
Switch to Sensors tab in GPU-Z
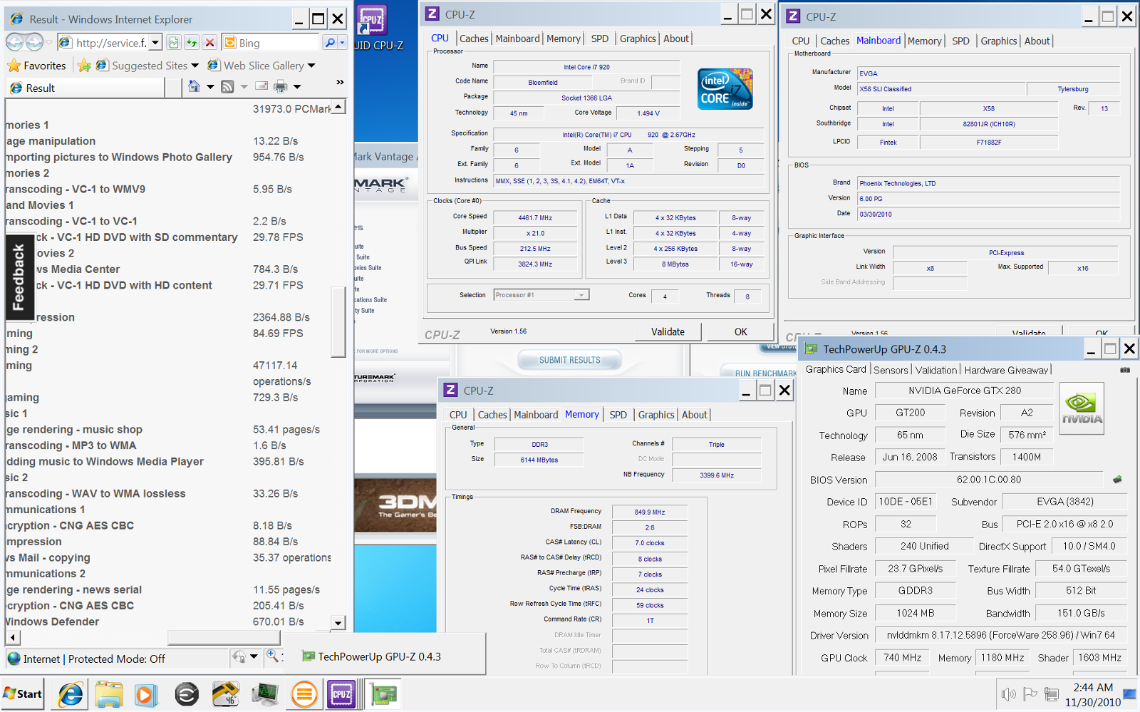point(891,370)
